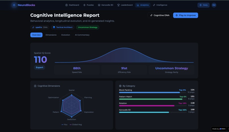The image size is (229, 132).
Task: Click the spedto DNA badge
Action: [x=40, y=27]
